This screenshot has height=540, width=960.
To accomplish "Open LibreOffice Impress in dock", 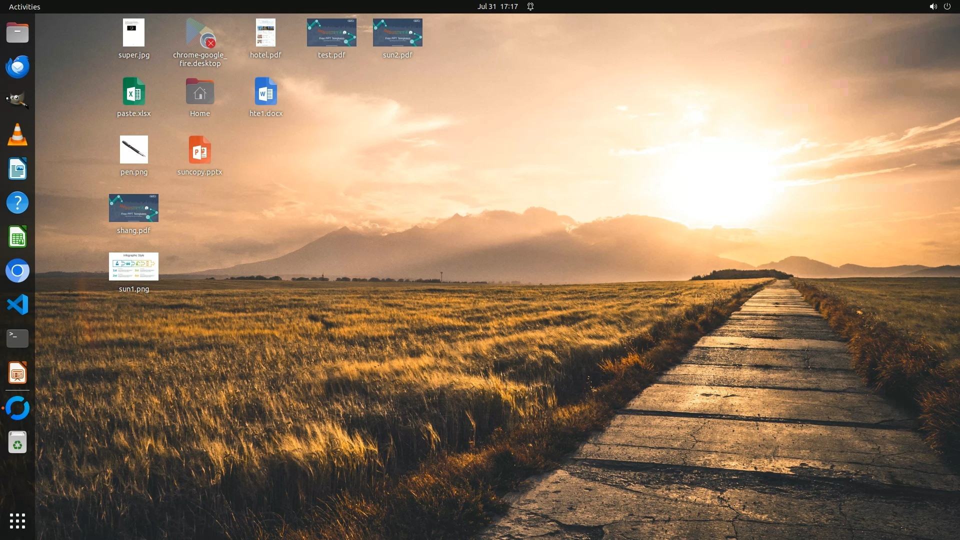I will [17, 373].
